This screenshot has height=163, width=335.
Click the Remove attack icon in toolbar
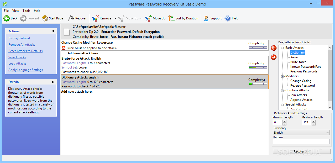coord(95,18)
